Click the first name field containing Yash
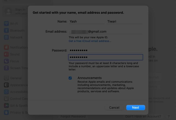Image resolution: width=176 pixels, height=120 pixels. point(87,21)
